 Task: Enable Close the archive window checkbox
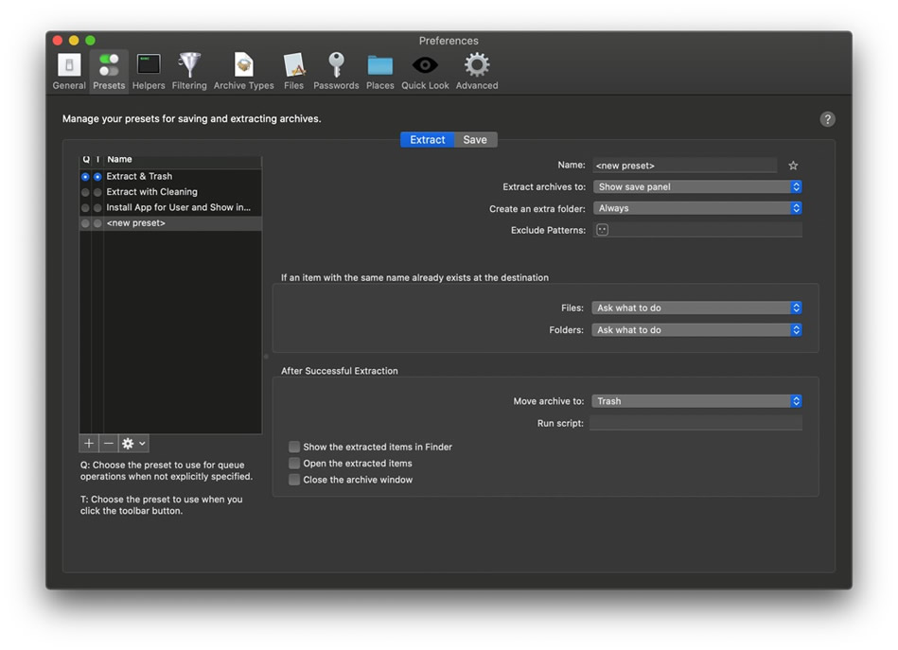coord(293,480)
